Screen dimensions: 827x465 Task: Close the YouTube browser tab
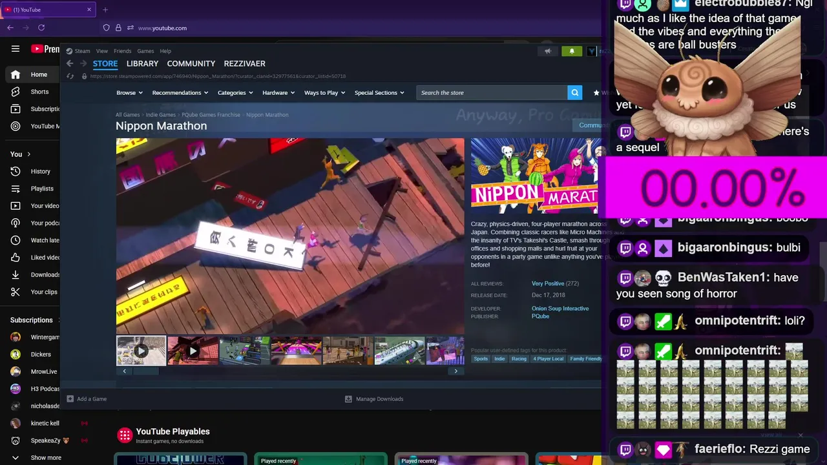[x=89, y=10]
